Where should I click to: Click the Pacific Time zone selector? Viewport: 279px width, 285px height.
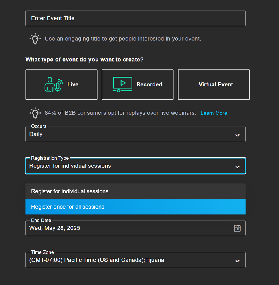pyautogui.click(x=136, y=260)
